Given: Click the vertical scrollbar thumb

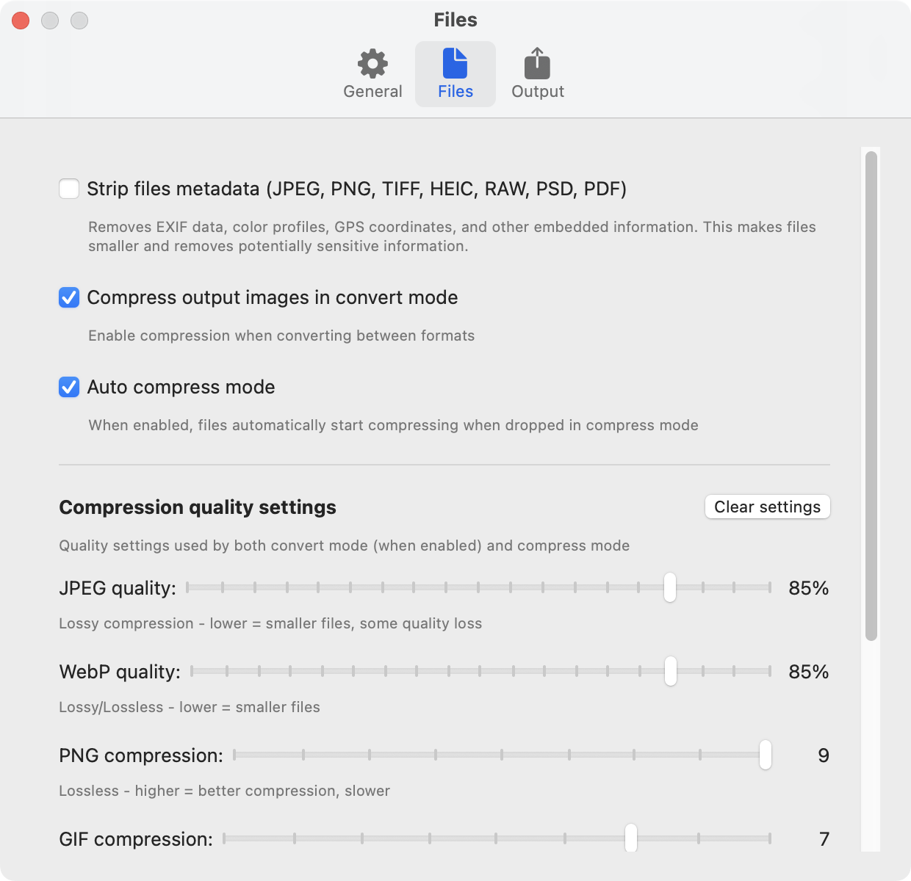Looking at the screenshot, I should click(871, 396).
